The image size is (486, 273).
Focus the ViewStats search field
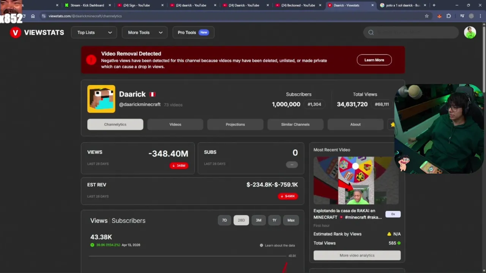[x=411, y=33]
